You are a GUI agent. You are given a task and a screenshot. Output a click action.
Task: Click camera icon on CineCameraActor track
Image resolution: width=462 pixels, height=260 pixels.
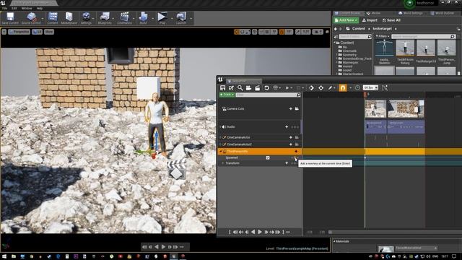pyautogui.click(x=297, y=137)
